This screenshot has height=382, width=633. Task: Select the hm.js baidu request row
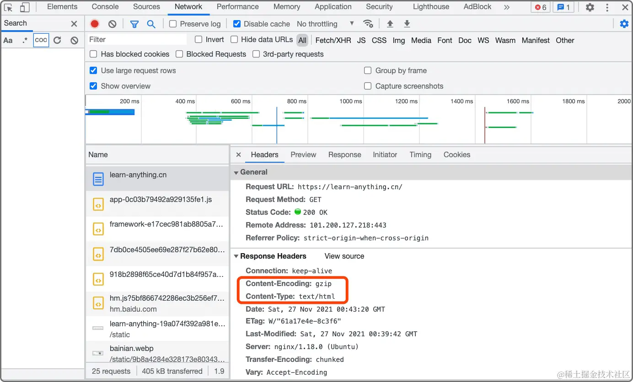click(157, 303)
